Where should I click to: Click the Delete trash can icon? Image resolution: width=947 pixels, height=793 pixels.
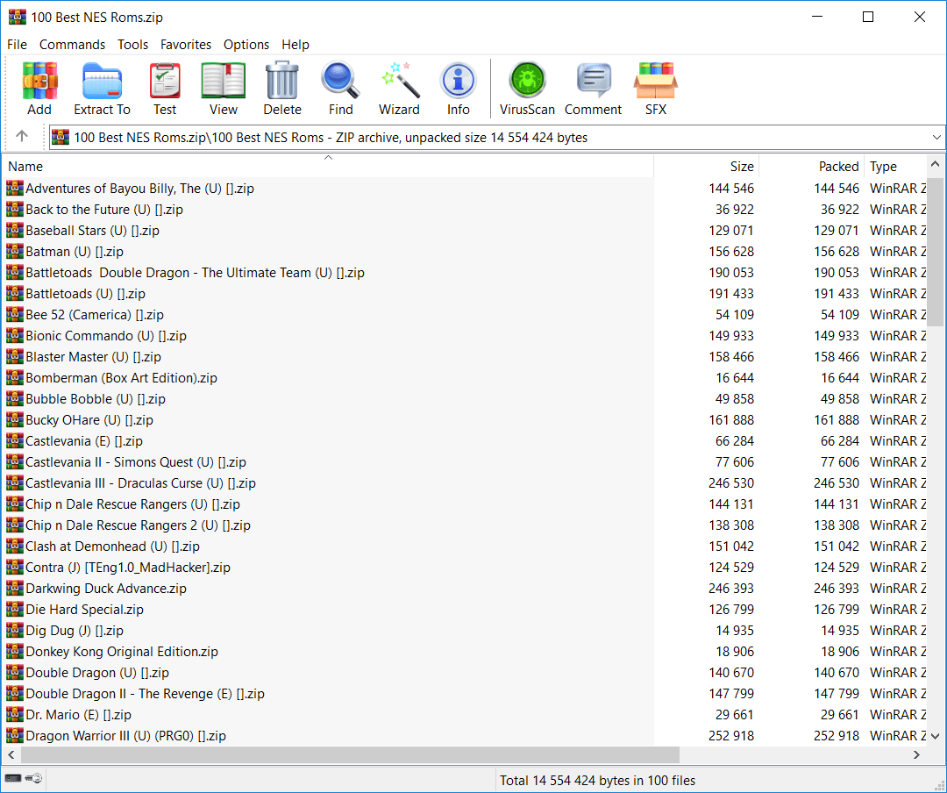(282, 89)
